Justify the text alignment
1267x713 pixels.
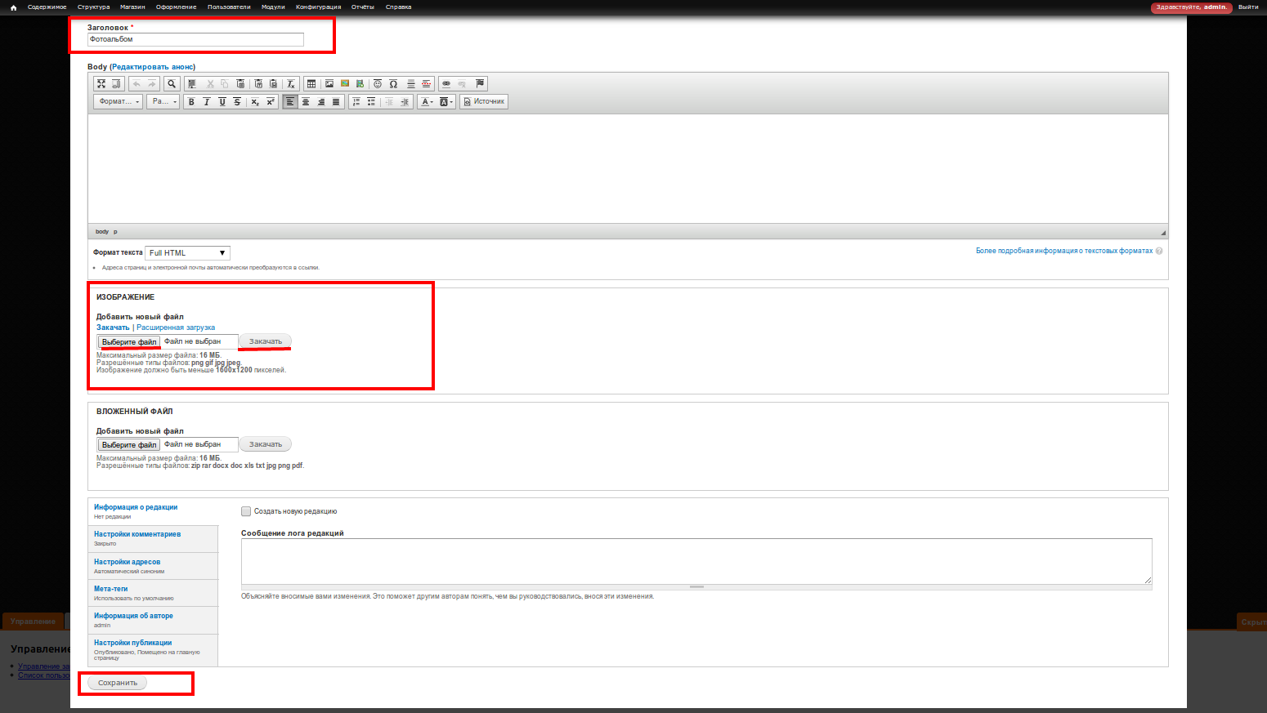tap(336, 102)
